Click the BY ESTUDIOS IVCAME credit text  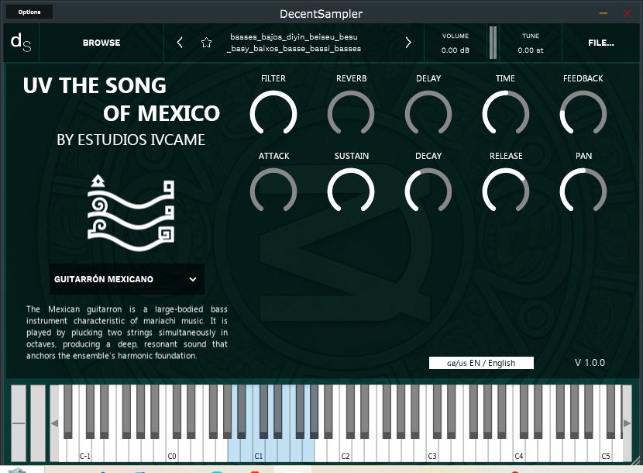pyautogui.click(x=131, y=140)
